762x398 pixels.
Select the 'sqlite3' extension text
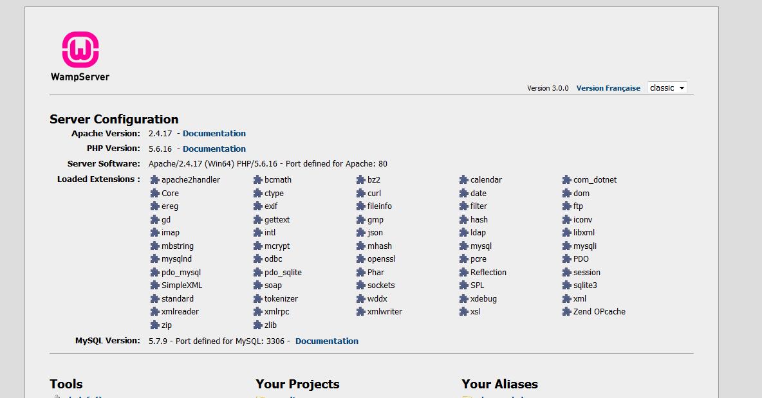point(585,285)
